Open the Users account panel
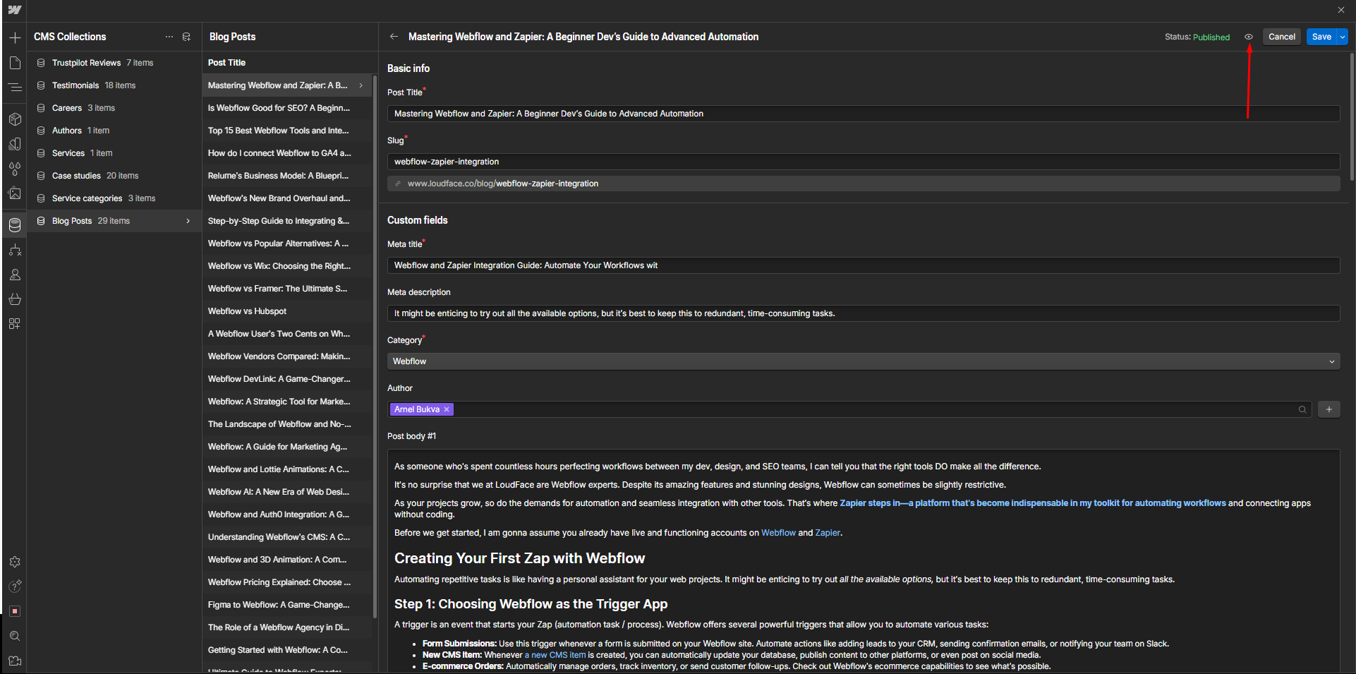1356x674 pixels. click(x=15, y=275)
